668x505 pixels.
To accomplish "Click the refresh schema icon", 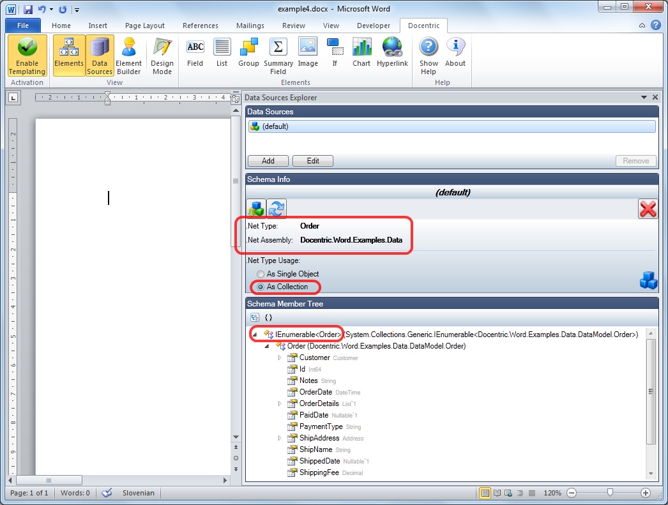I will pos(277,209).
